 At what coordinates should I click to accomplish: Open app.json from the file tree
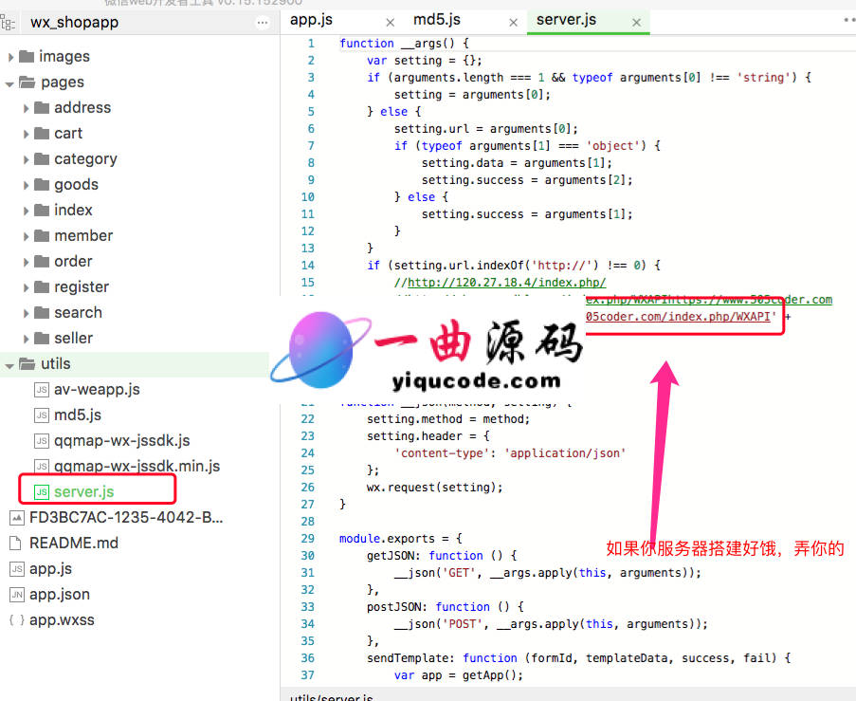(60, 595)
